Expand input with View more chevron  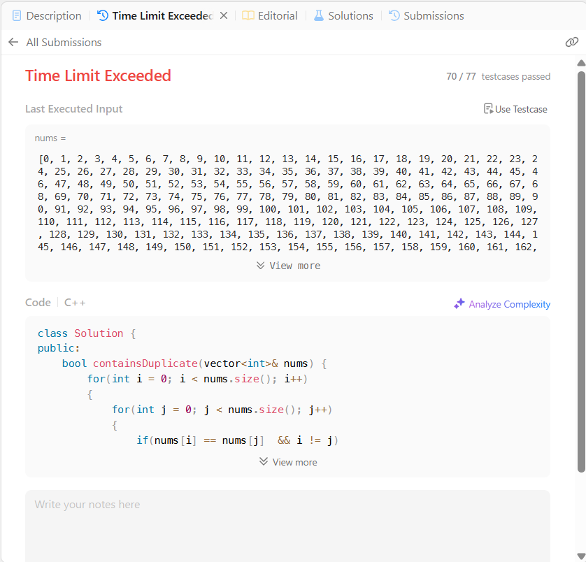(261, 266)
